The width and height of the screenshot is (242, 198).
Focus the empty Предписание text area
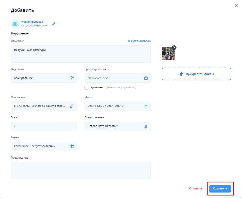point(81,170)
